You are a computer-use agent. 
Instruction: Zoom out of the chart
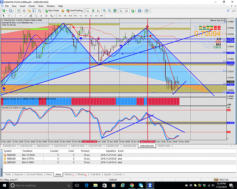[x=110, y=11]
